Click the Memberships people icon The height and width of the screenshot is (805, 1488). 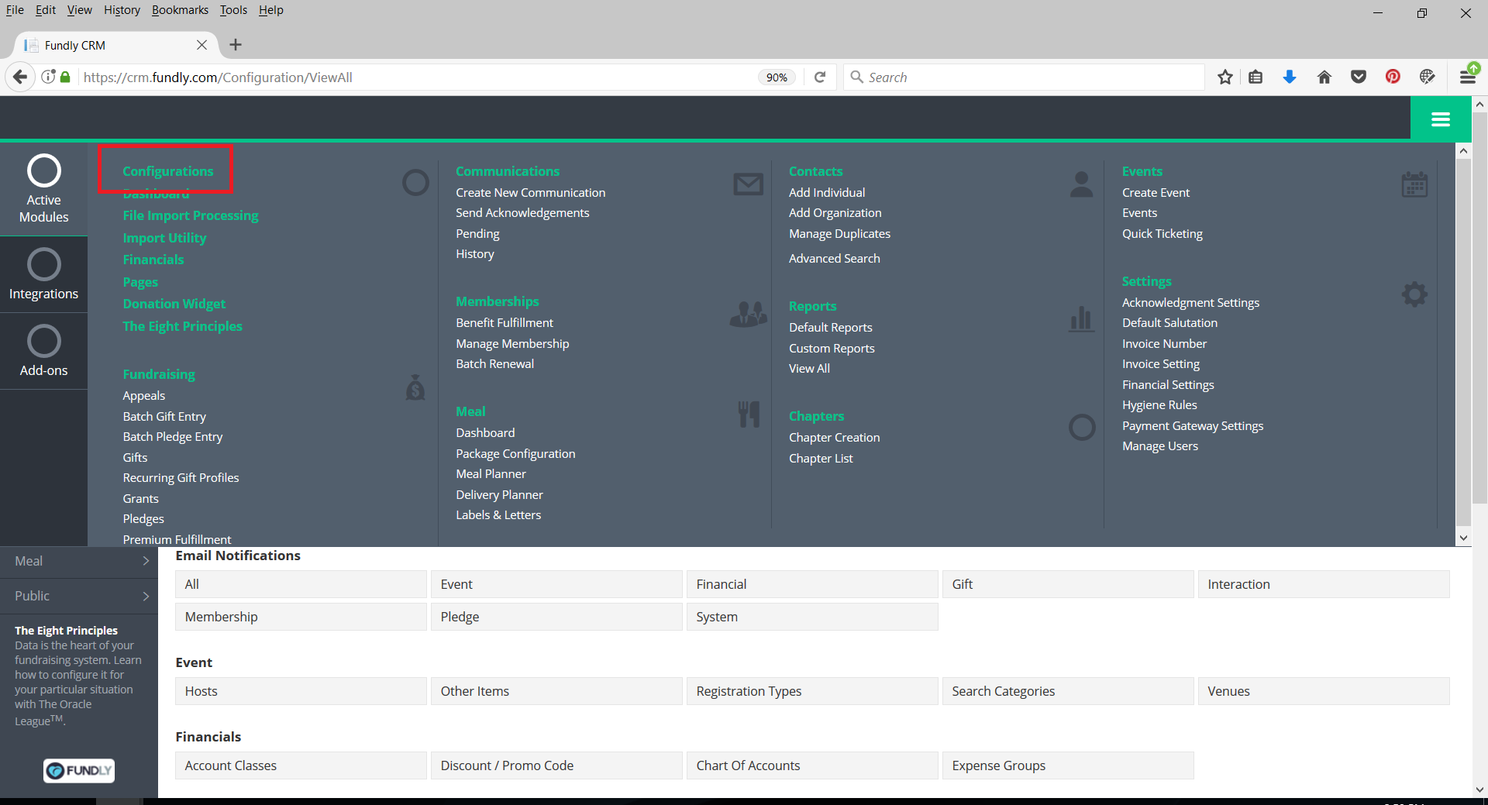(748, 314)
